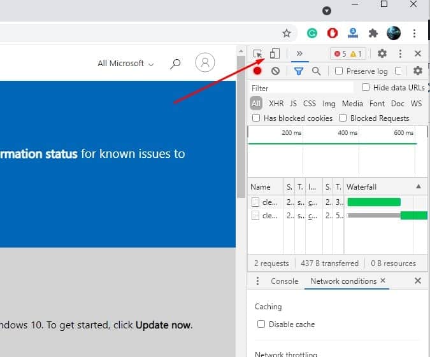Clear the network log

coord(275,71)
